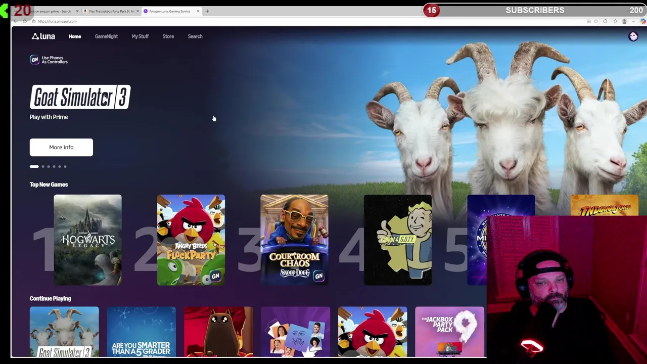Viewport: 647px width, 364px height.
Task: Switch to the amazon prime Search tab
Action: [51, 11]
